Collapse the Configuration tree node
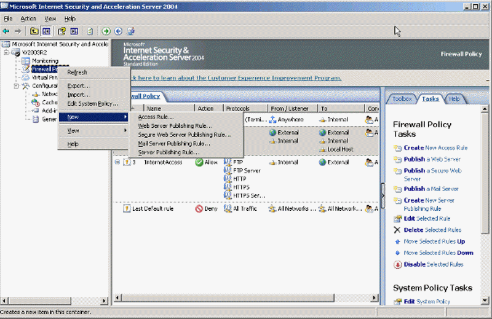Image resolution: width=492 pixels, height=319 pixels. pyautogui.click(x=17, y=86)
